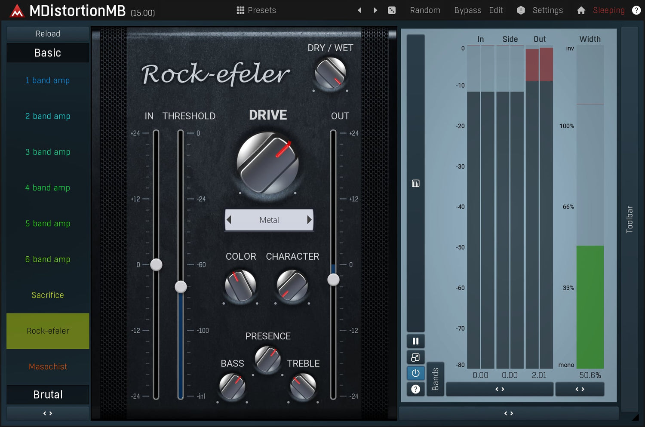Click the meter panel help icon
This screenshot has height=427, width=645.
pos(415,389)
